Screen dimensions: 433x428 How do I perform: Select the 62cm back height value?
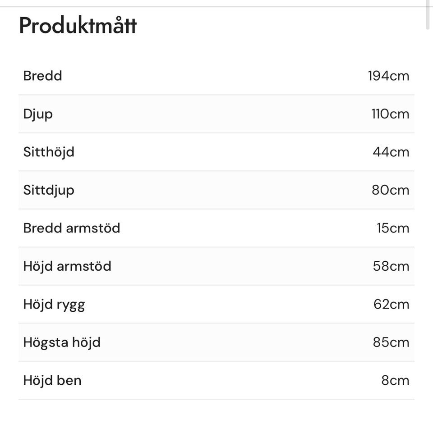(x=391, y=304)
